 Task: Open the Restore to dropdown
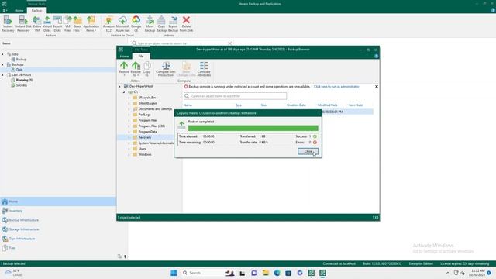click(136, 69)
